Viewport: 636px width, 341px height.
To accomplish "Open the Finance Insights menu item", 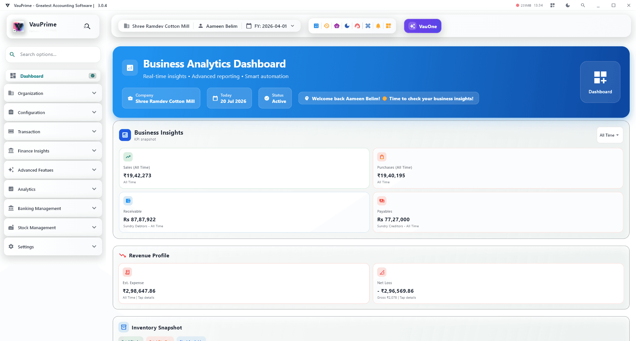I will (53, 151).
